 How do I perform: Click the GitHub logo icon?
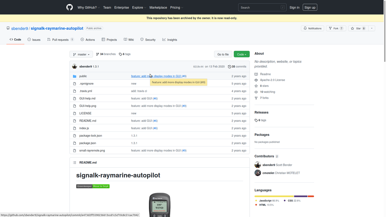click(69, 8)
